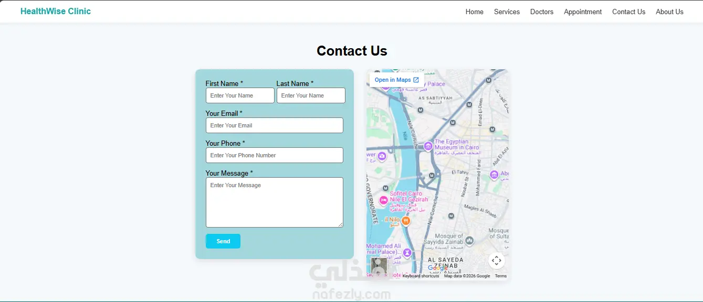
Task: Click the "Magles Al Shaeb" street label
Action: (480, 210)
